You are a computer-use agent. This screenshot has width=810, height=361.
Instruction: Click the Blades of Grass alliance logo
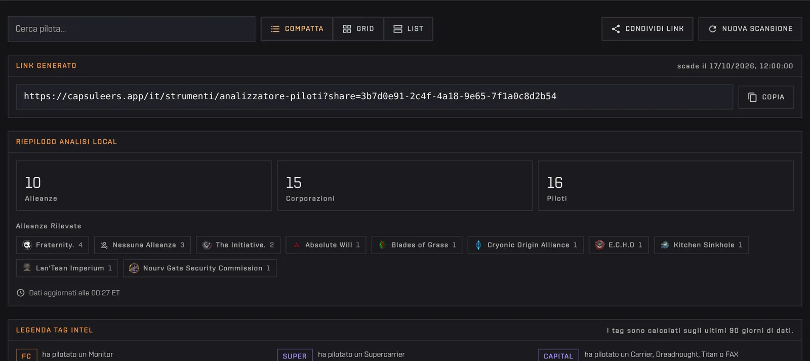tap(382, 245)
